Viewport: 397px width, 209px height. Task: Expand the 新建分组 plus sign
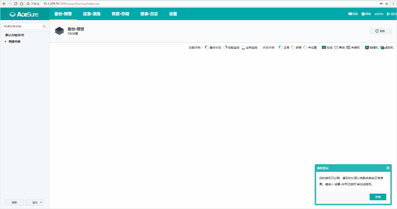coord(5,42)
